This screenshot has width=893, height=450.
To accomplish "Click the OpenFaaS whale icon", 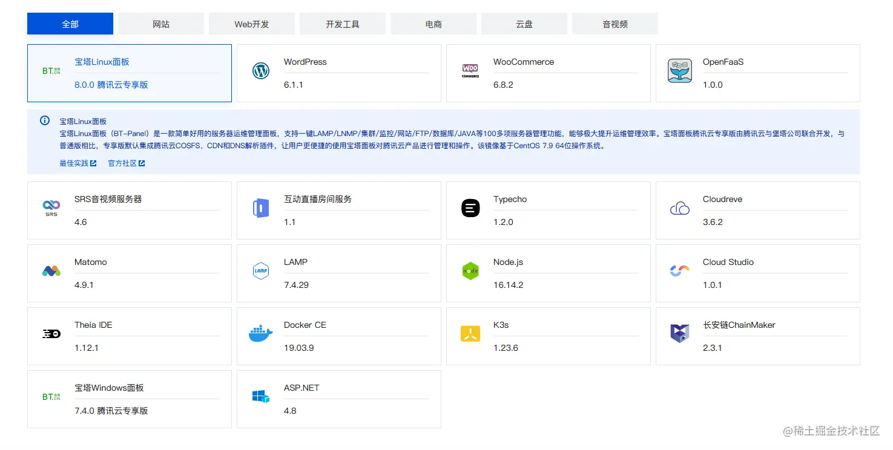I will point(680,71).
